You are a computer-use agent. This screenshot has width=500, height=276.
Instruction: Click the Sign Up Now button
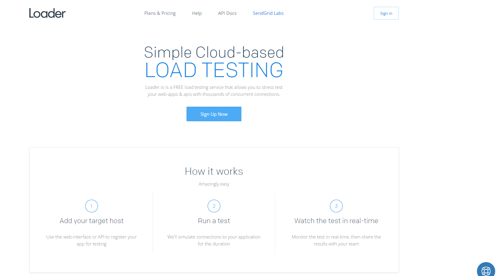214,114
